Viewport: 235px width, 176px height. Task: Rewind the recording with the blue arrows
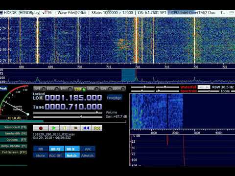click(86, 128)
